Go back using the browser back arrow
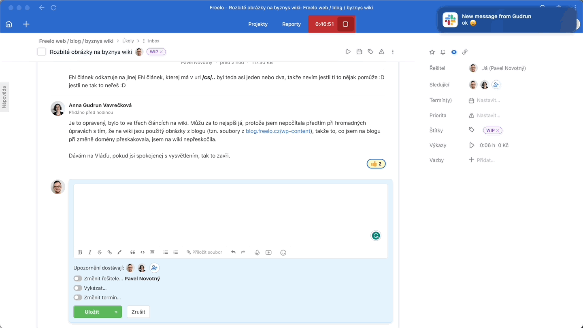The width and height of the screenshot is (583, 328). [x=42, y=8]
